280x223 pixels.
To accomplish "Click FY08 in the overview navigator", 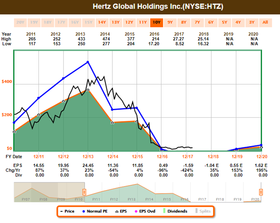I will point(43,199).
